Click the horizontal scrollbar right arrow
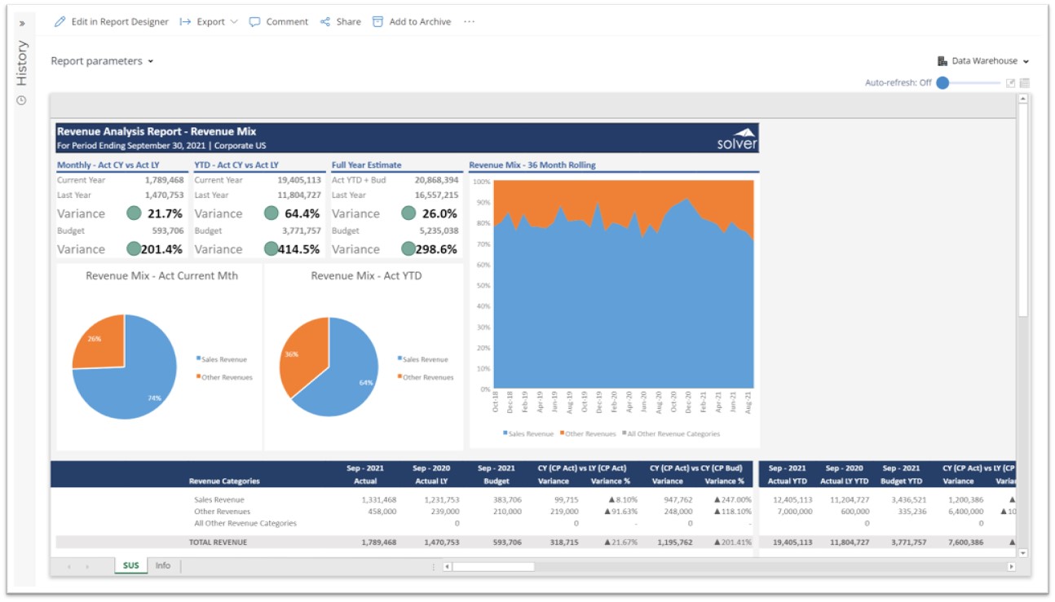 click(1012, 566)
